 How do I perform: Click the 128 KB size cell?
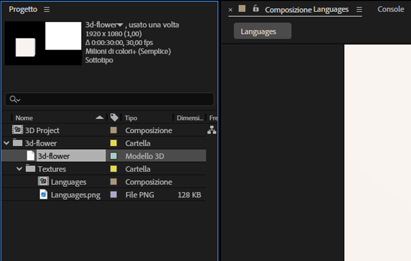[x=189, y=195]
